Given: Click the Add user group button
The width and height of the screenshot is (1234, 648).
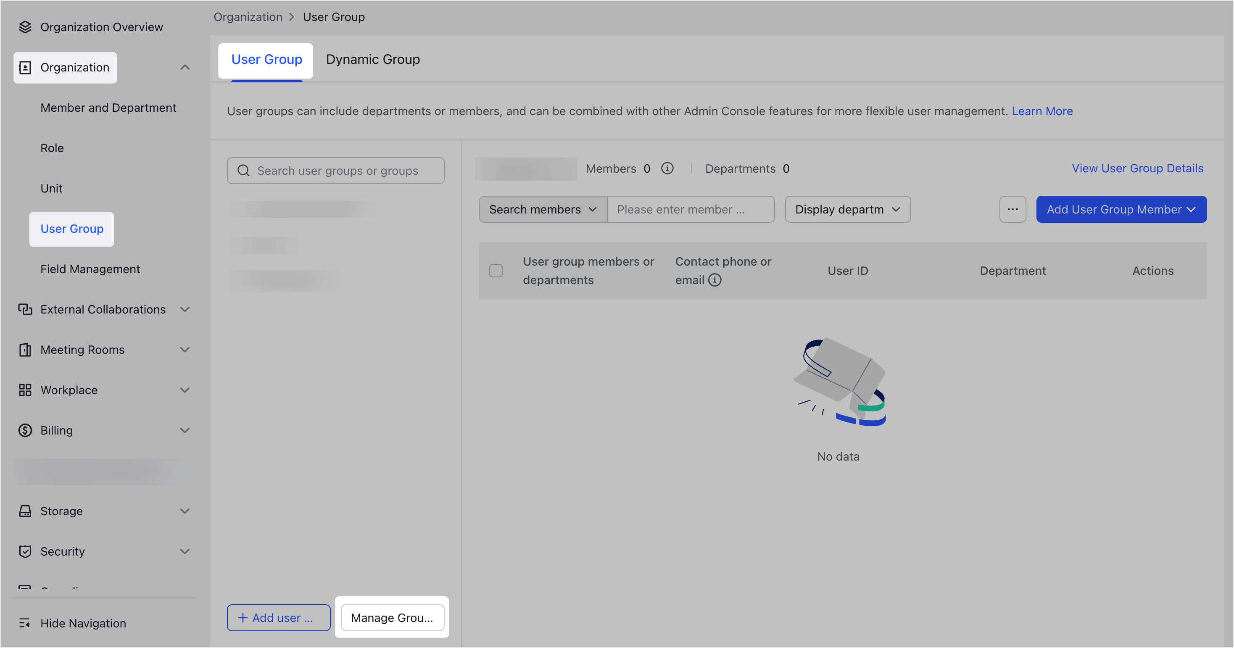Looking at the screenshot, I should coord(278,618).
